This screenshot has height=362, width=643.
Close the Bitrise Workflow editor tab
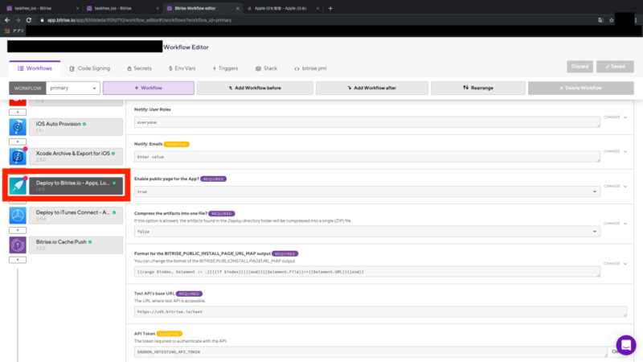[237, 8]
